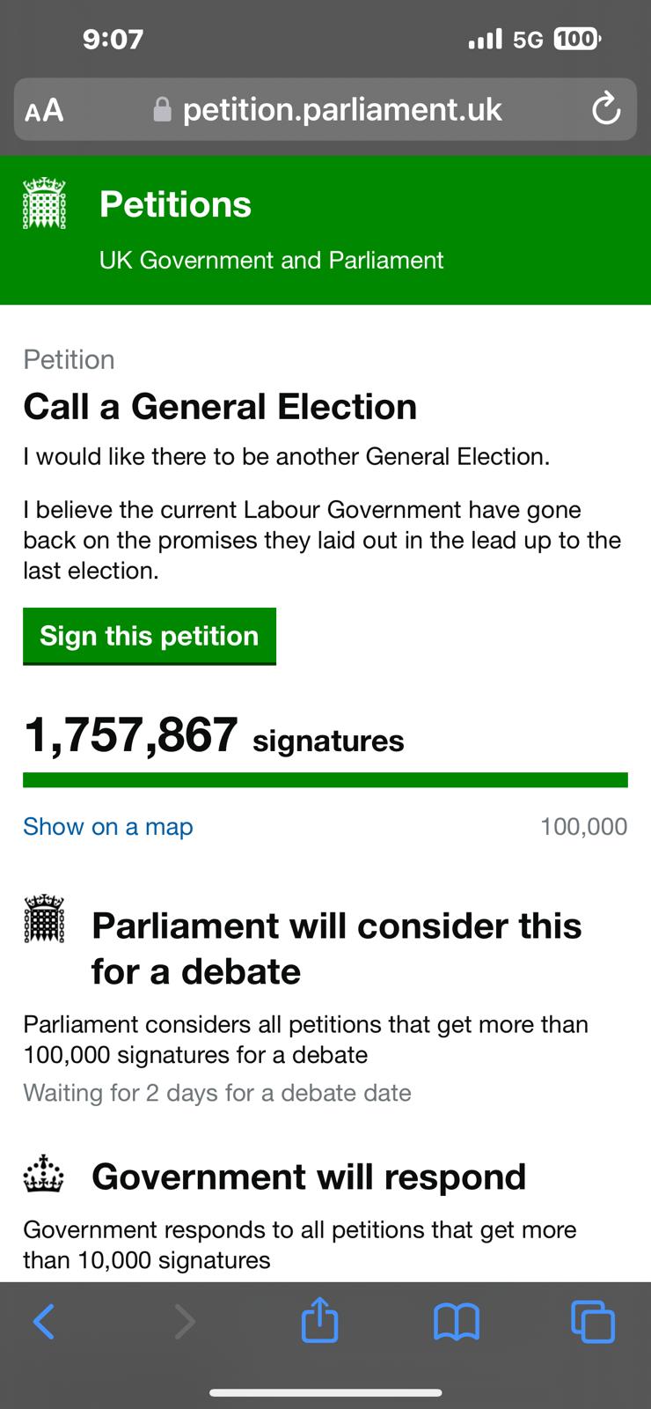Tap the iOS home indicator bar
Image resolution: width=651 pixels, height=1409 pixels.
(325, 1392)
